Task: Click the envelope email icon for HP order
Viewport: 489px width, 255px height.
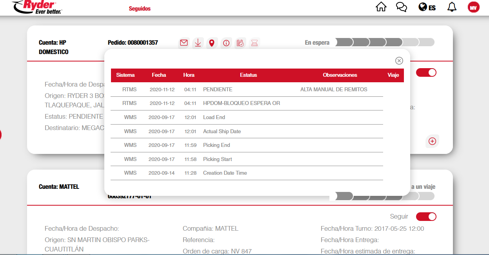Action: (184, 43)
